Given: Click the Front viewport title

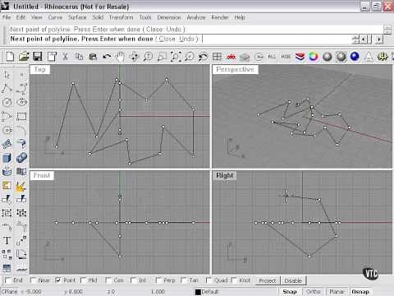Looking at the screenshot, I should pyautogui.click(x=42, y=175).
